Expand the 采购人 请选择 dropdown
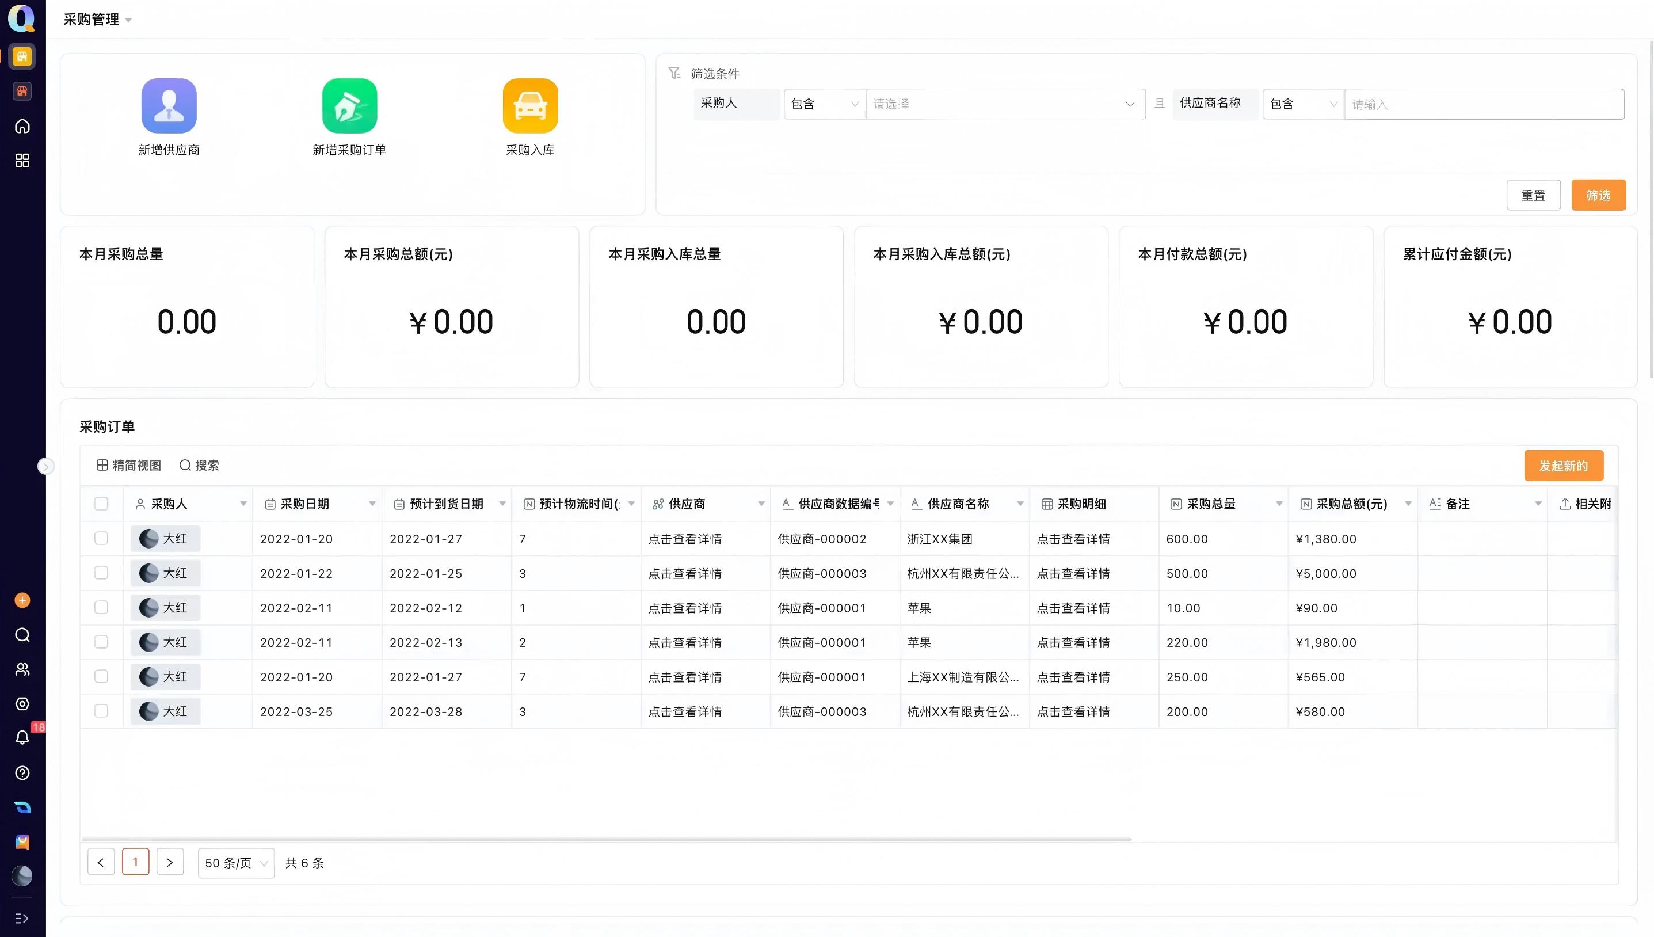1654x937 pixels. pyautogui.click(x=1005, y=104)
